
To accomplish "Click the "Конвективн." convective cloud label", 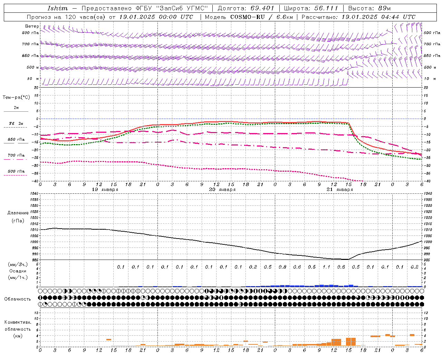I will pyautogui.click(x=18, y=322).
